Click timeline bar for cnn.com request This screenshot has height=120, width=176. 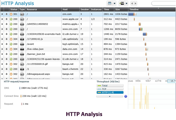pos(133,14)
